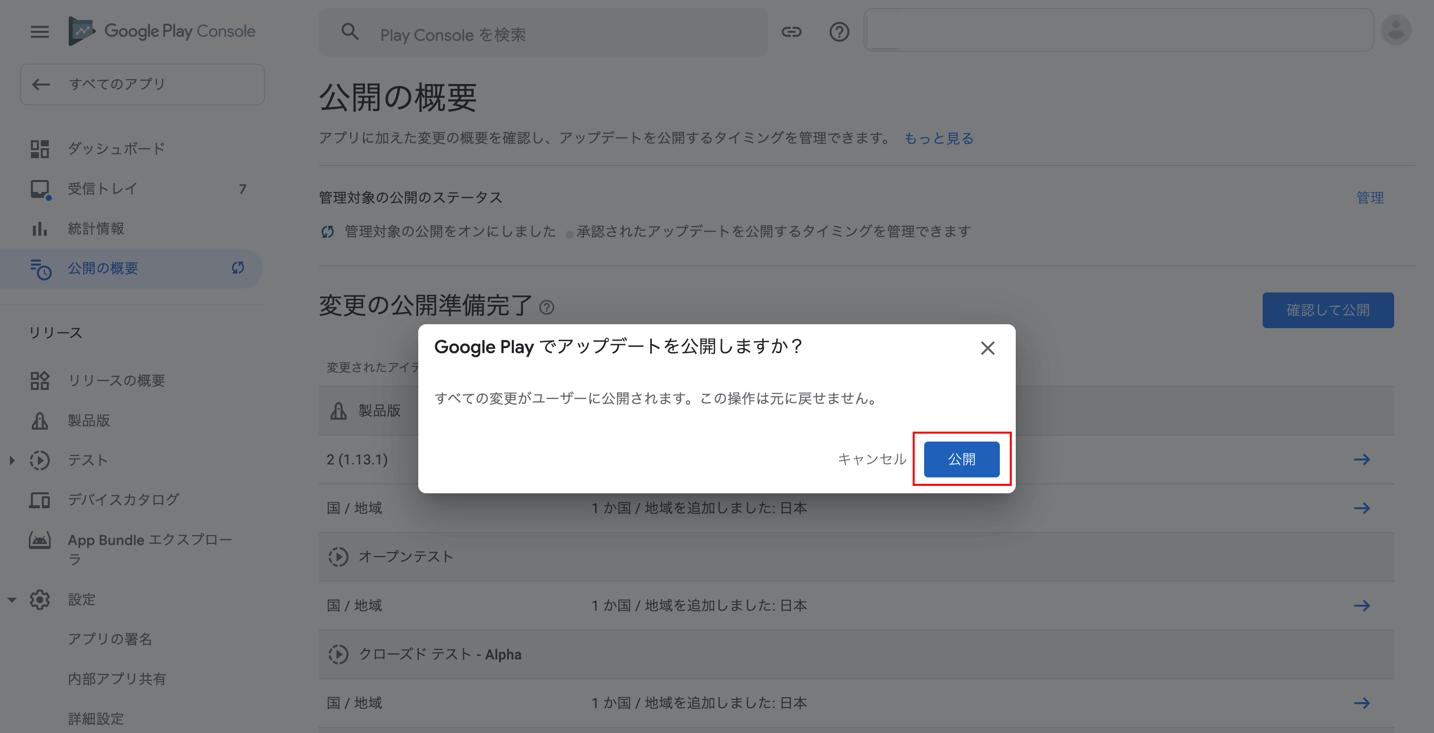Click the blank field beside help icon
Screen dimensions: 1434x733
point(1118,30)
